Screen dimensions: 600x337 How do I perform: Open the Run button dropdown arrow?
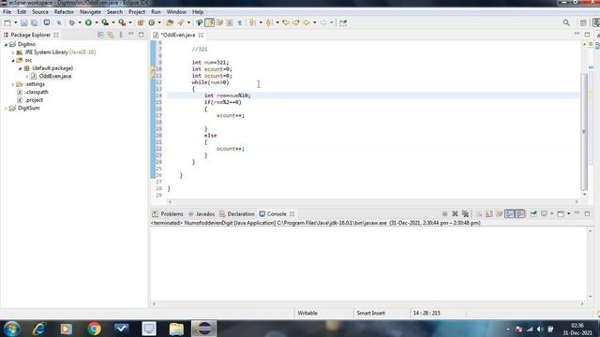(96, 22)
